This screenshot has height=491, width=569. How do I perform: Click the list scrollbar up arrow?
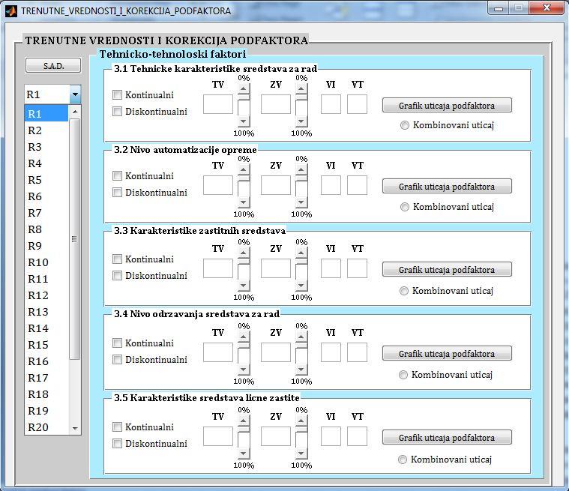[75, 112]
